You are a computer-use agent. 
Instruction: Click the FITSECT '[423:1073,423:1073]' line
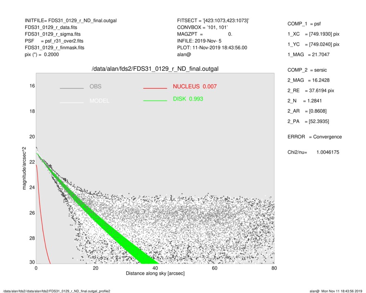pos(213,21)
